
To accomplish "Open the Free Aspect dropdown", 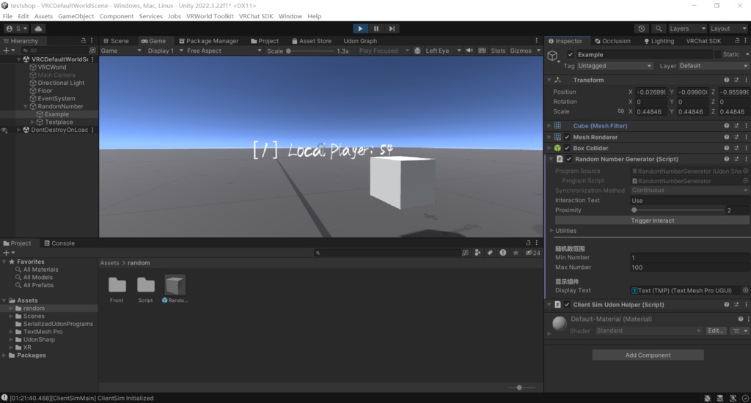I will (224, 51).
